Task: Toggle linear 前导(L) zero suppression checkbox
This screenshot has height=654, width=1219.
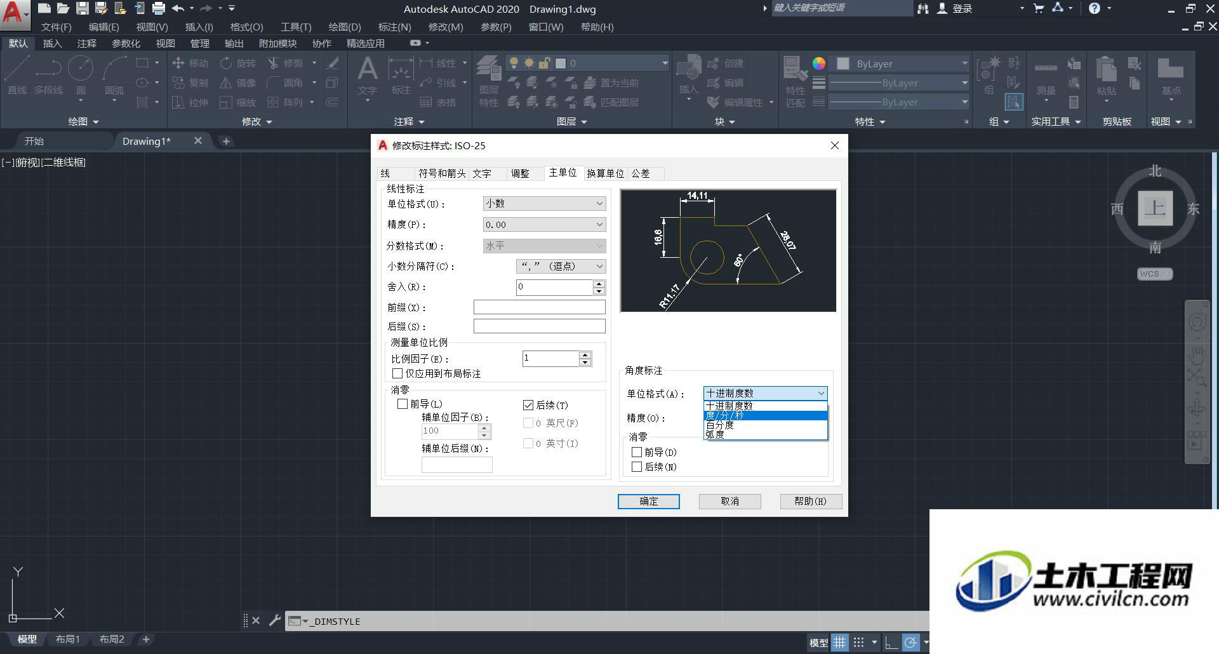Action: [x=402, y=404]
